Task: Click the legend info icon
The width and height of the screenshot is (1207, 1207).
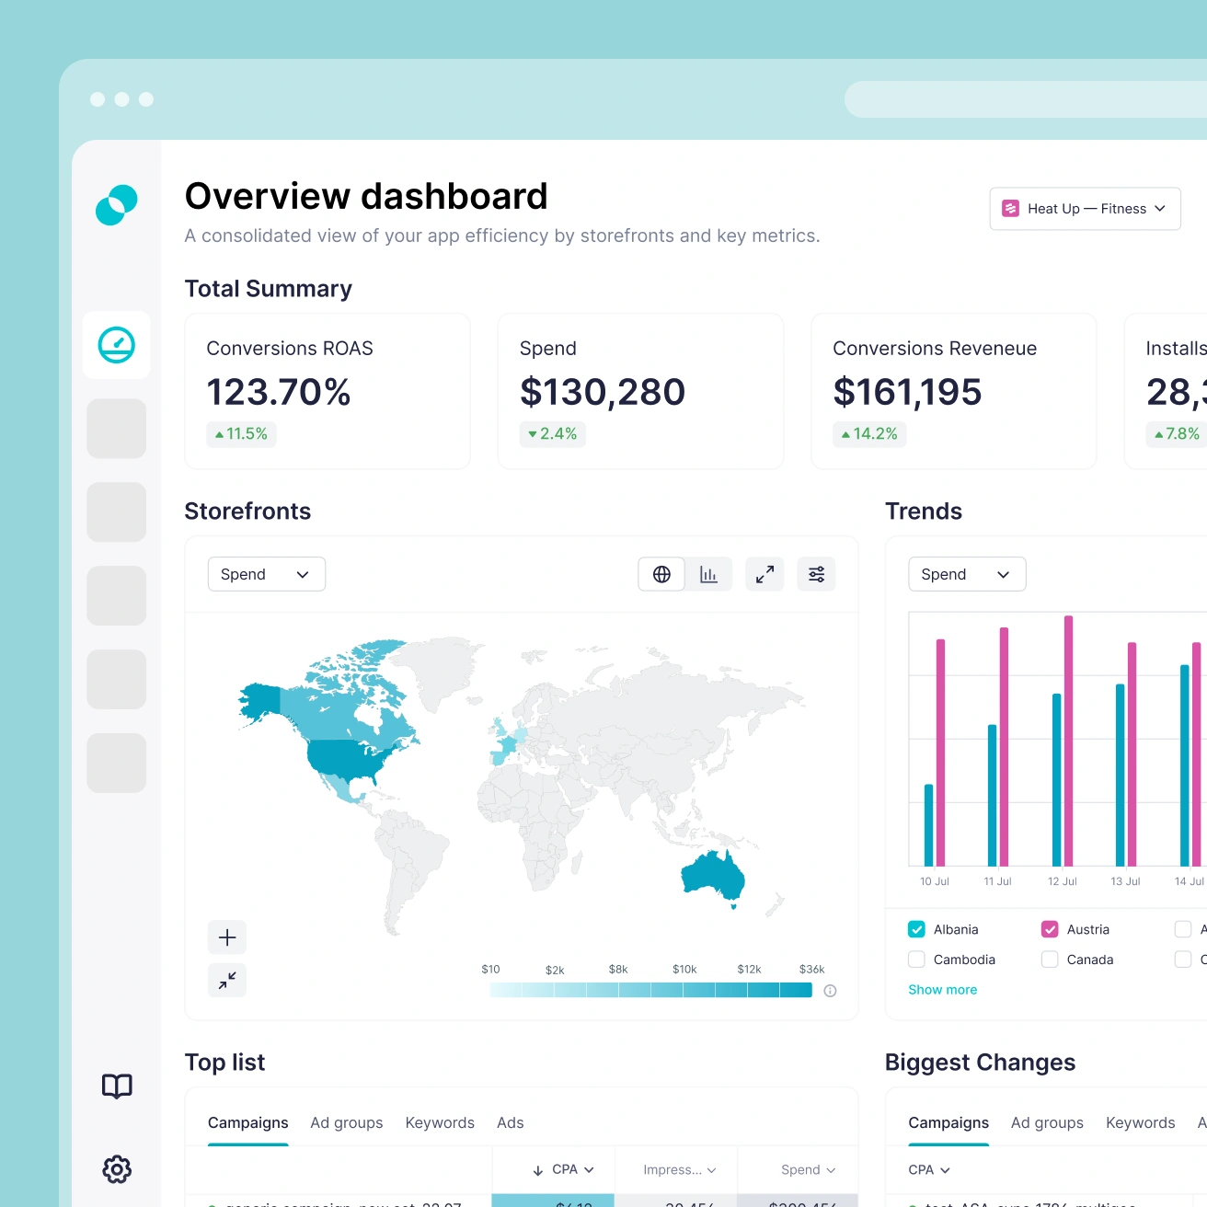Action: [830, 991]
